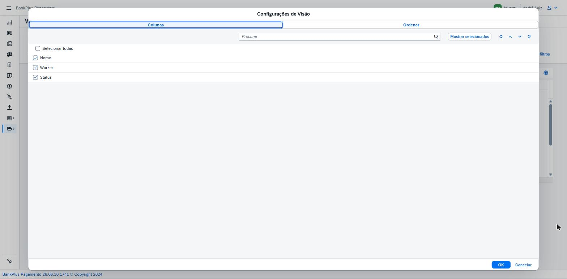Select the Worker row label
This screenshot has height=279, width=567.
pos(47,68)
